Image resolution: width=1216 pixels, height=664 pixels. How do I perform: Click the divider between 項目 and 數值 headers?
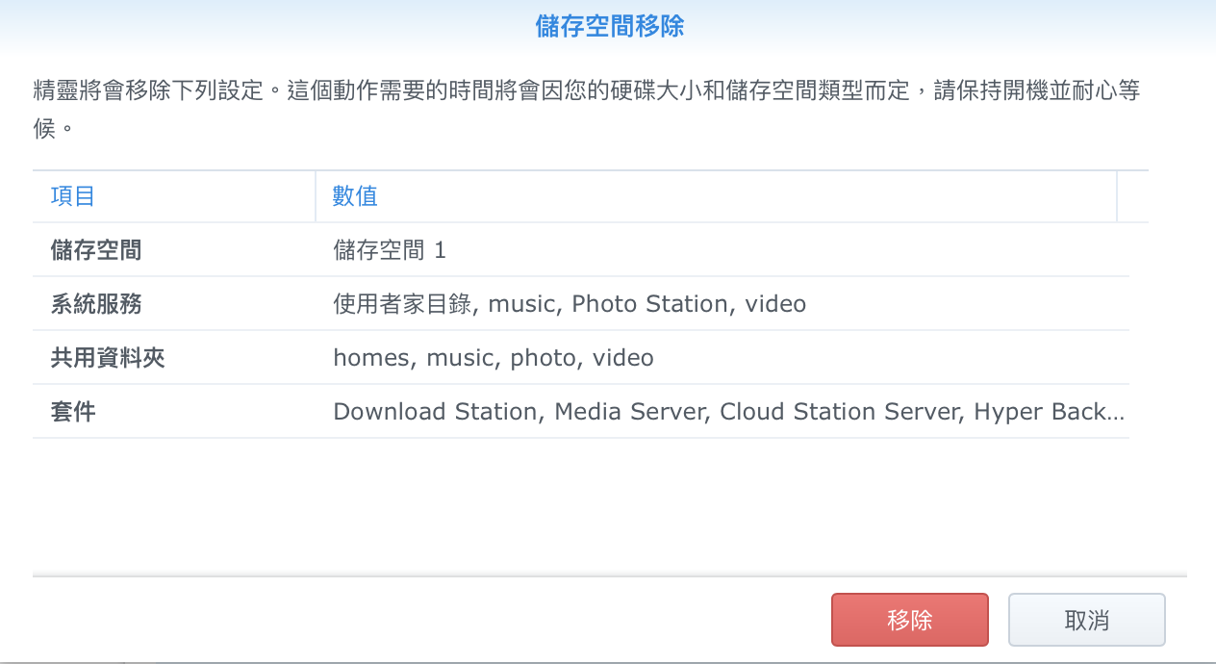coord(316,197)
